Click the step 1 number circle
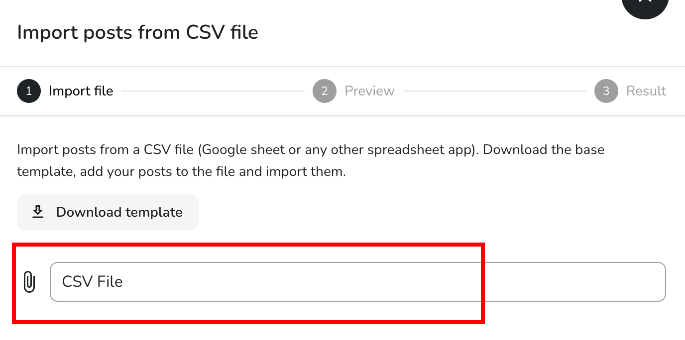The height and width of the screenshot is (340, 685). click(29, 91)
